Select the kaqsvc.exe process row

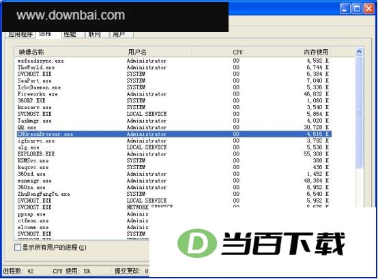(x=174, y=167)
